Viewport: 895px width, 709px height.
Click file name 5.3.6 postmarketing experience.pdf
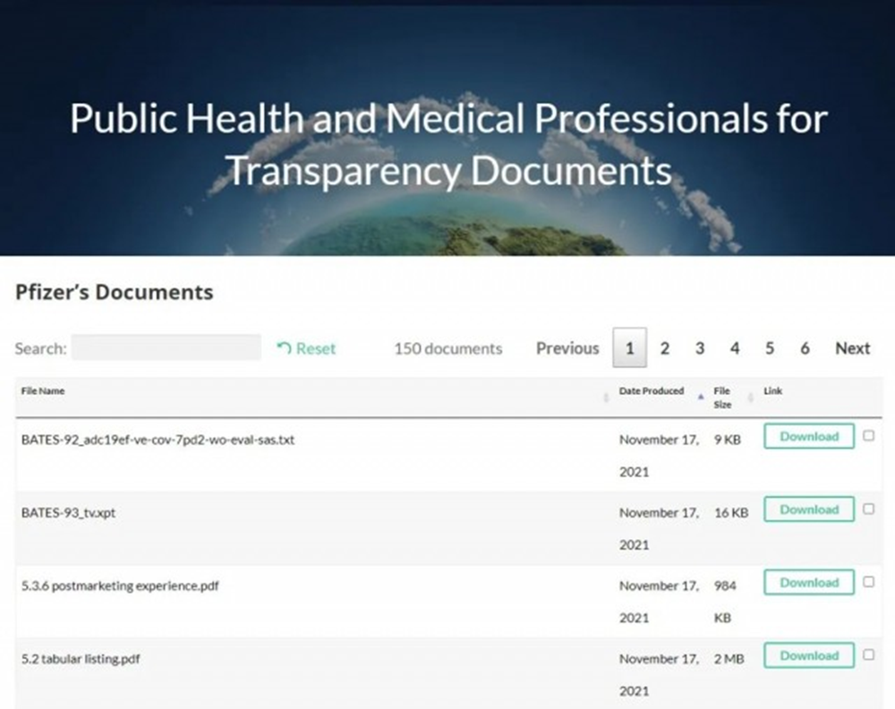tap(120, 585)
